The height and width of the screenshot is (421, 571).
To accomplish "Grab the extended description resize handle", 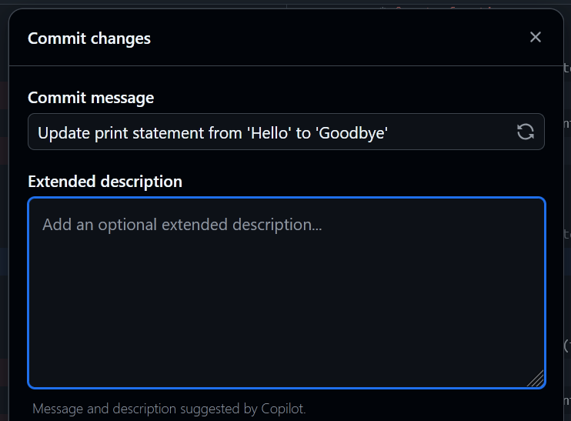I will 536,379.
